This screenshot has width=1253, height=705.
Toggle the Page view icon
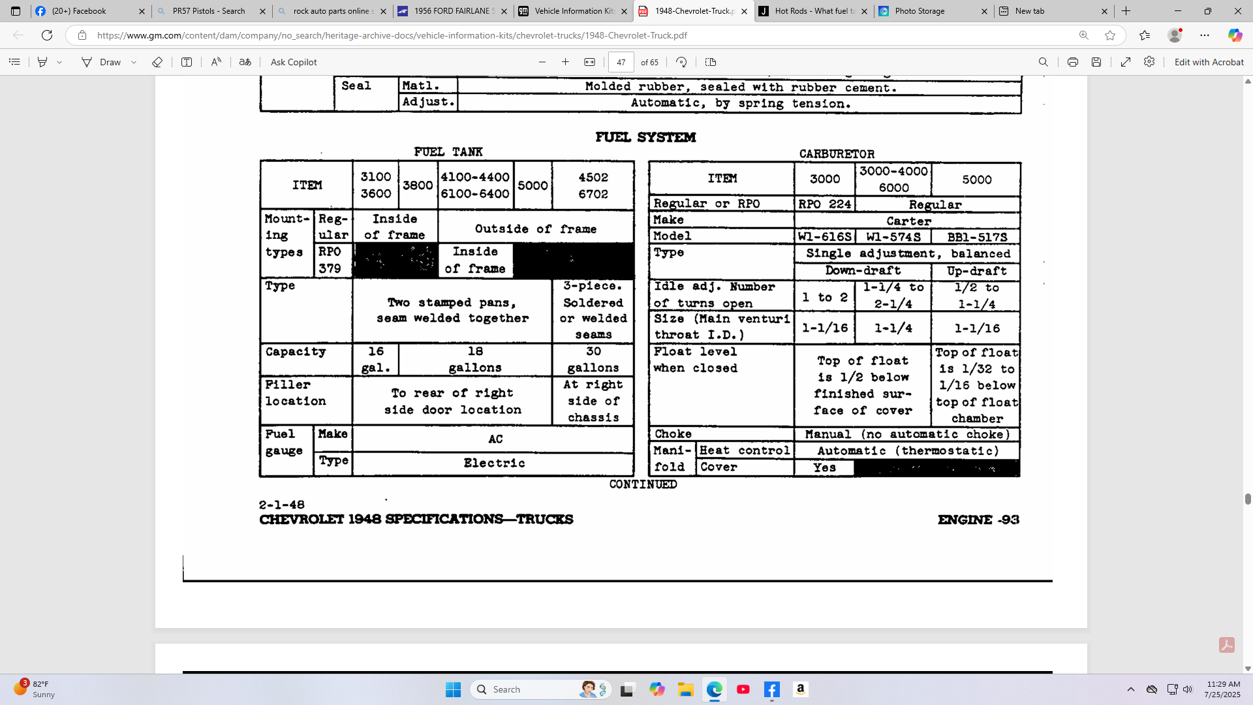pos(711,62)
